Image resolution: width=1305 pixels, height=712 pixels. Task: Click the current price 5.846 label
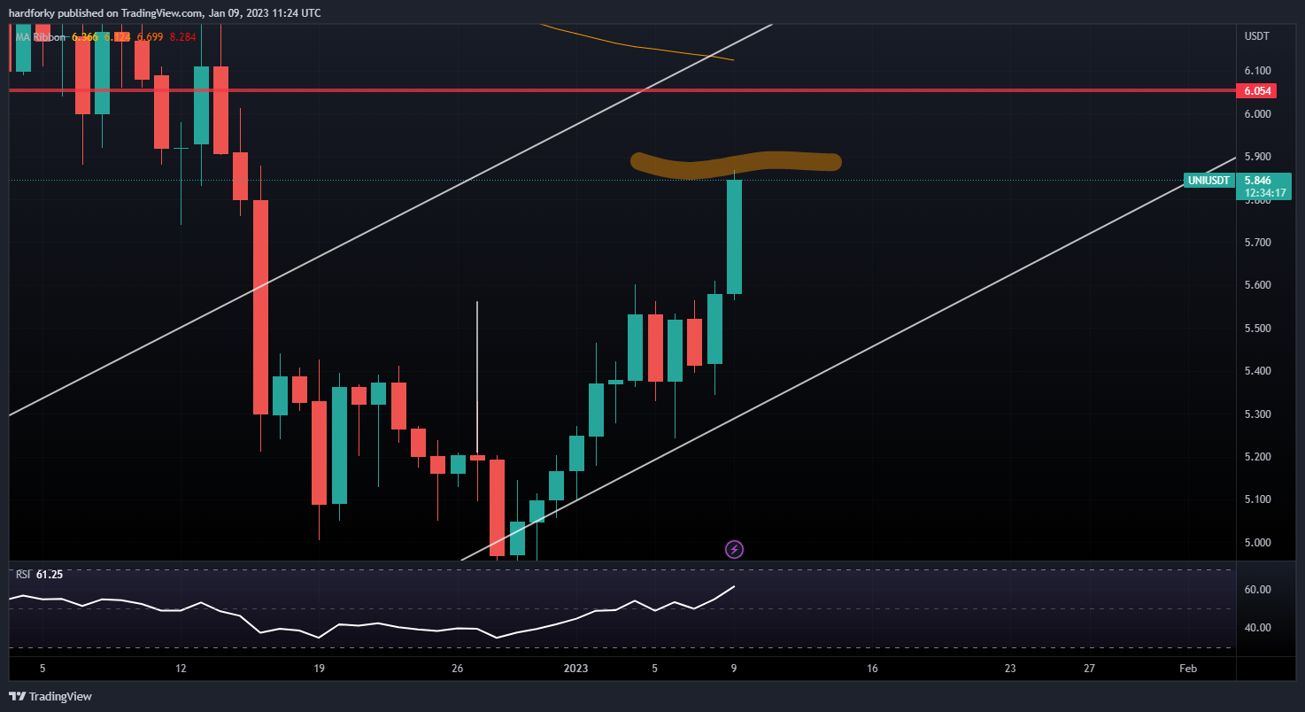tap(1257, 180)
